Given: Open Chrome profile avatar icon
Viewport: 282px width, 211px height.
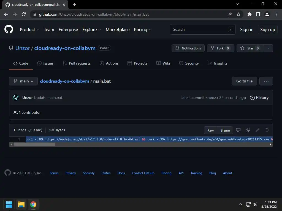Looking at the screenshot, I should coord(267,14).
